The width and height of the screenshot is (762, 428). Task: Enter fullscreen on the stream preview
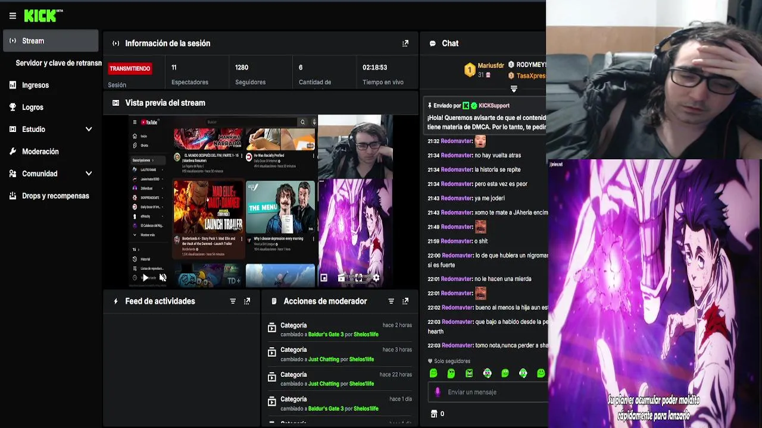pyautogui.click(x=358, y=278)
